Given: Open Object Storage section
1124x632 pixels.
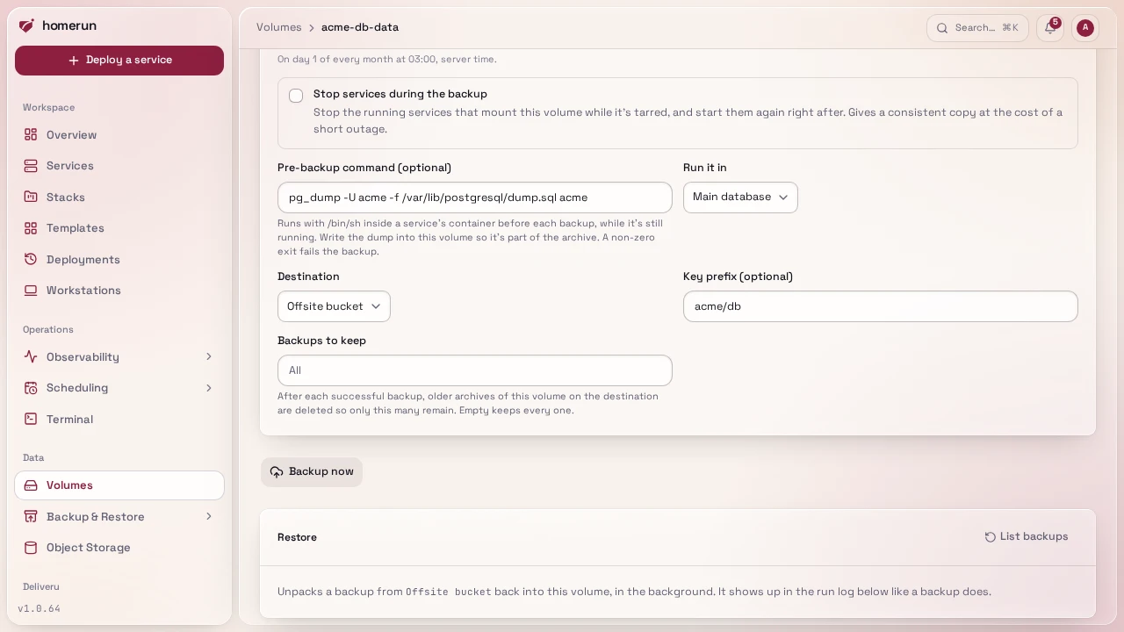Looking at the screenshot, I should coord(119,548).
